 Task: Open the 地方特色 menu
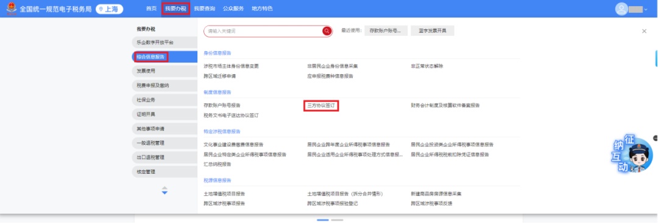click(x=262, y=9)
